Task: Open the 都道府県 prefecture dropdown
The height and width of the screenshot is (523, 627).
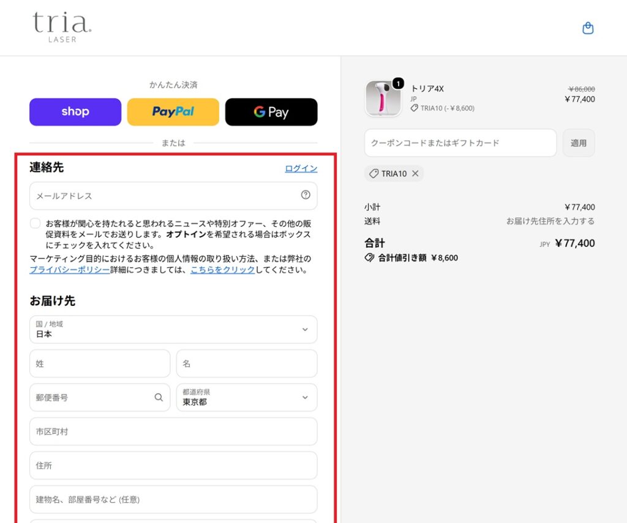Action: 247,397
